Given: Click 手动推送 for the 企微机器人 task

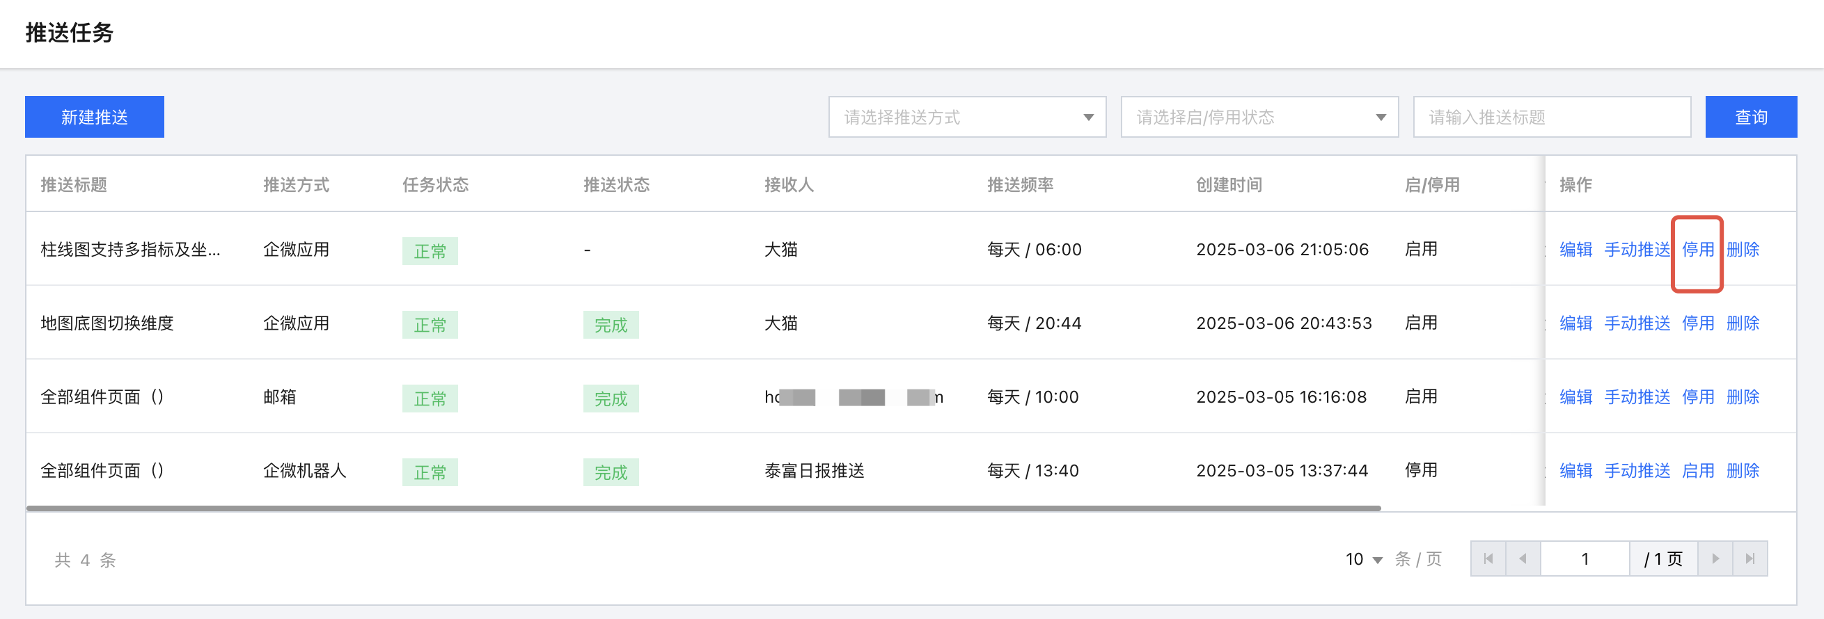Looking at the screenshot, I should tap(1636, 470).
